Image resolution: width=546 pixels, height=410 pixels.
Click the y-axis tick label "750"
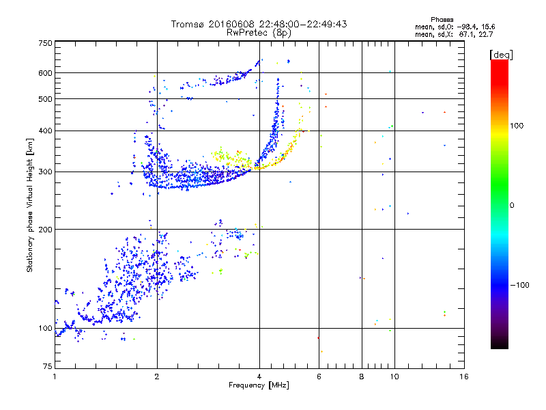pos(45,43)
